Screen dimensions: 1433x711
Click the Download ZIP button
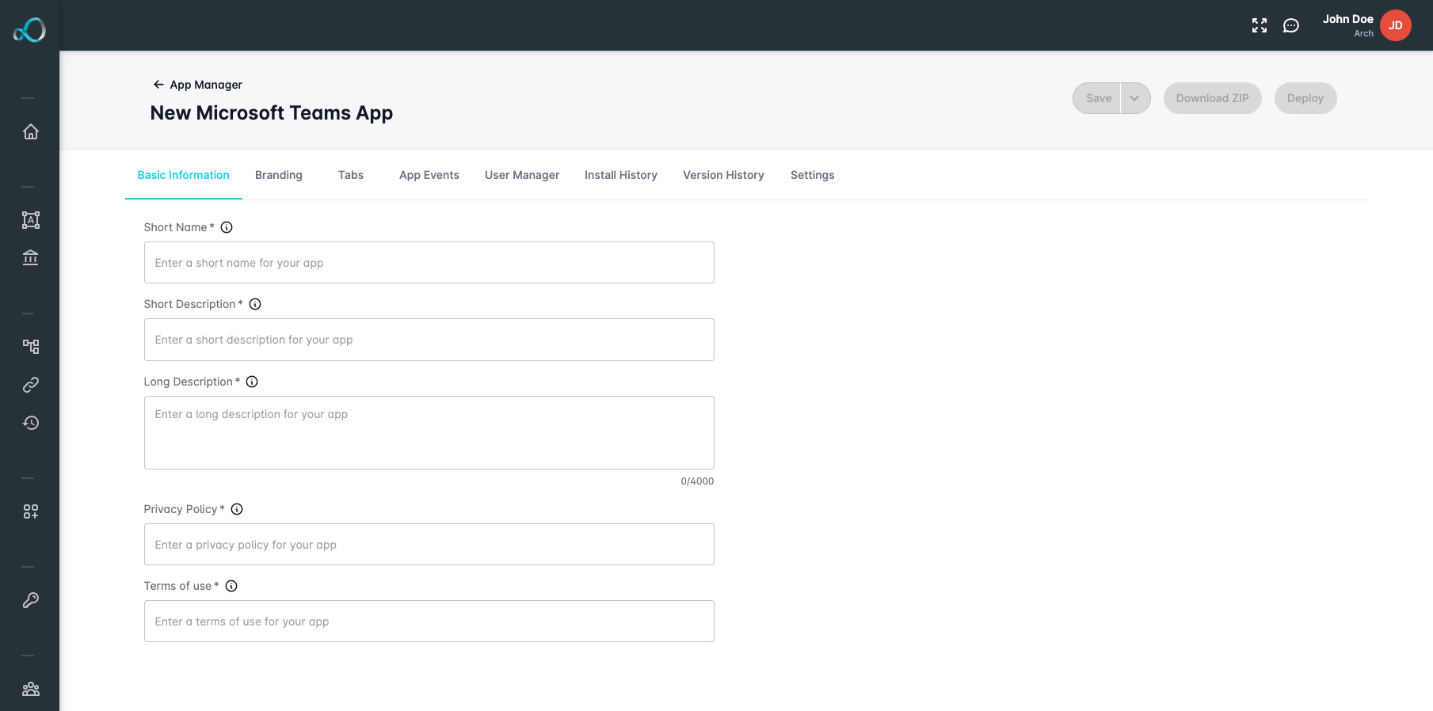point(1212,98)
